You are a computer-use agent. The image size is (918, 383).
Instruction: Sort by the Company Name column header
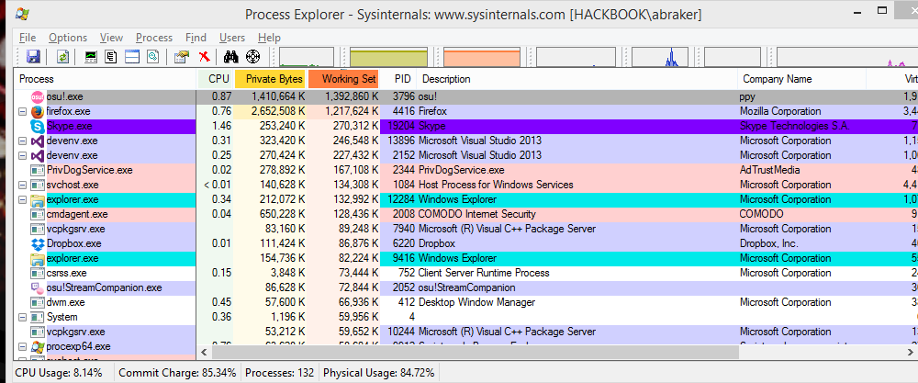(801, 79)
